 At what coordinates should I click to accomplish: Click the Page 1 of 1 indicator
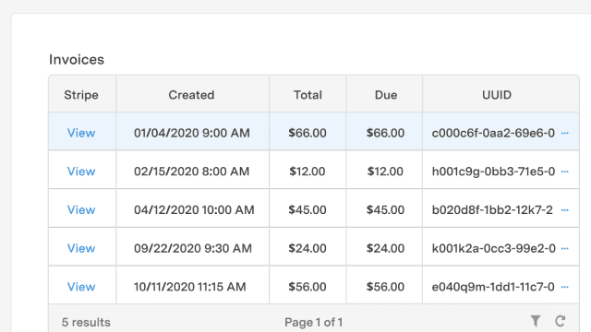[x=314, y=322]
